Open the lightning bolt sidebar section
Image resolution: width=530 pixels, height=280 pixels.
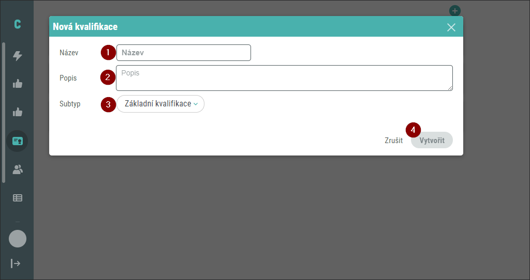tap(18, 56)
